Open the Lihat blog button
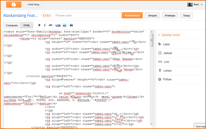Image resolution: width=206 pixels, height=129 pixels. [x=33, y=5]
